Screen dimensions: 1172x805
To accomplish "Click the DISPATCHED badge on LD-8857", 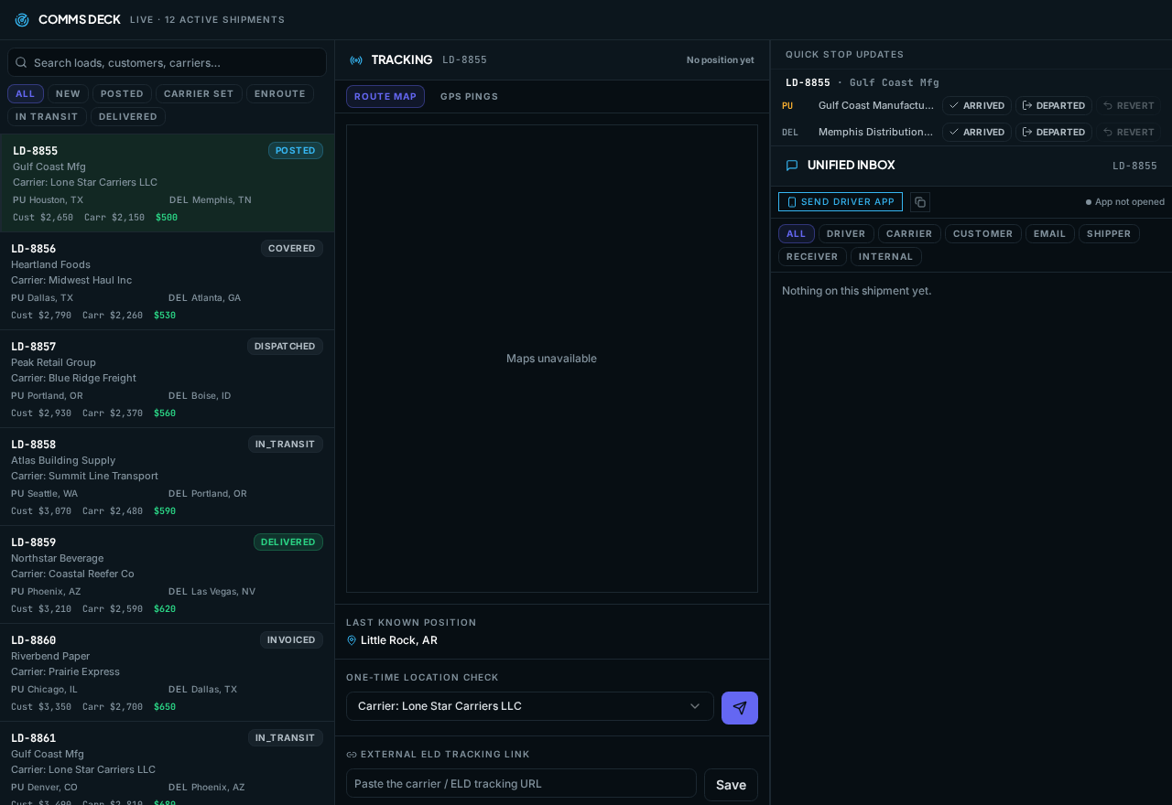I will coord(285,347).
